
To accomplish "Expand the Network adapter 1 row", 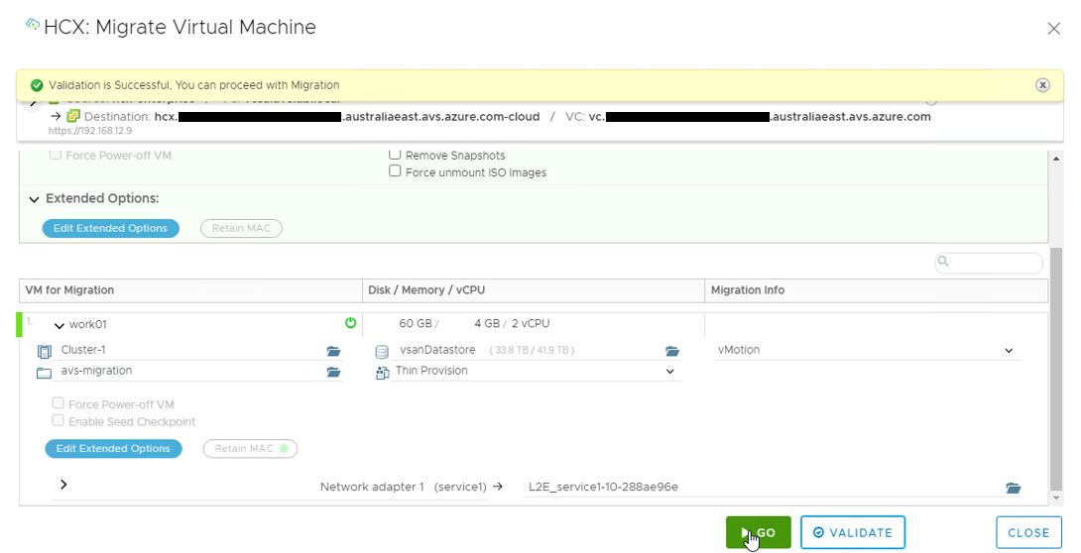I will click(x=63, y=485).
